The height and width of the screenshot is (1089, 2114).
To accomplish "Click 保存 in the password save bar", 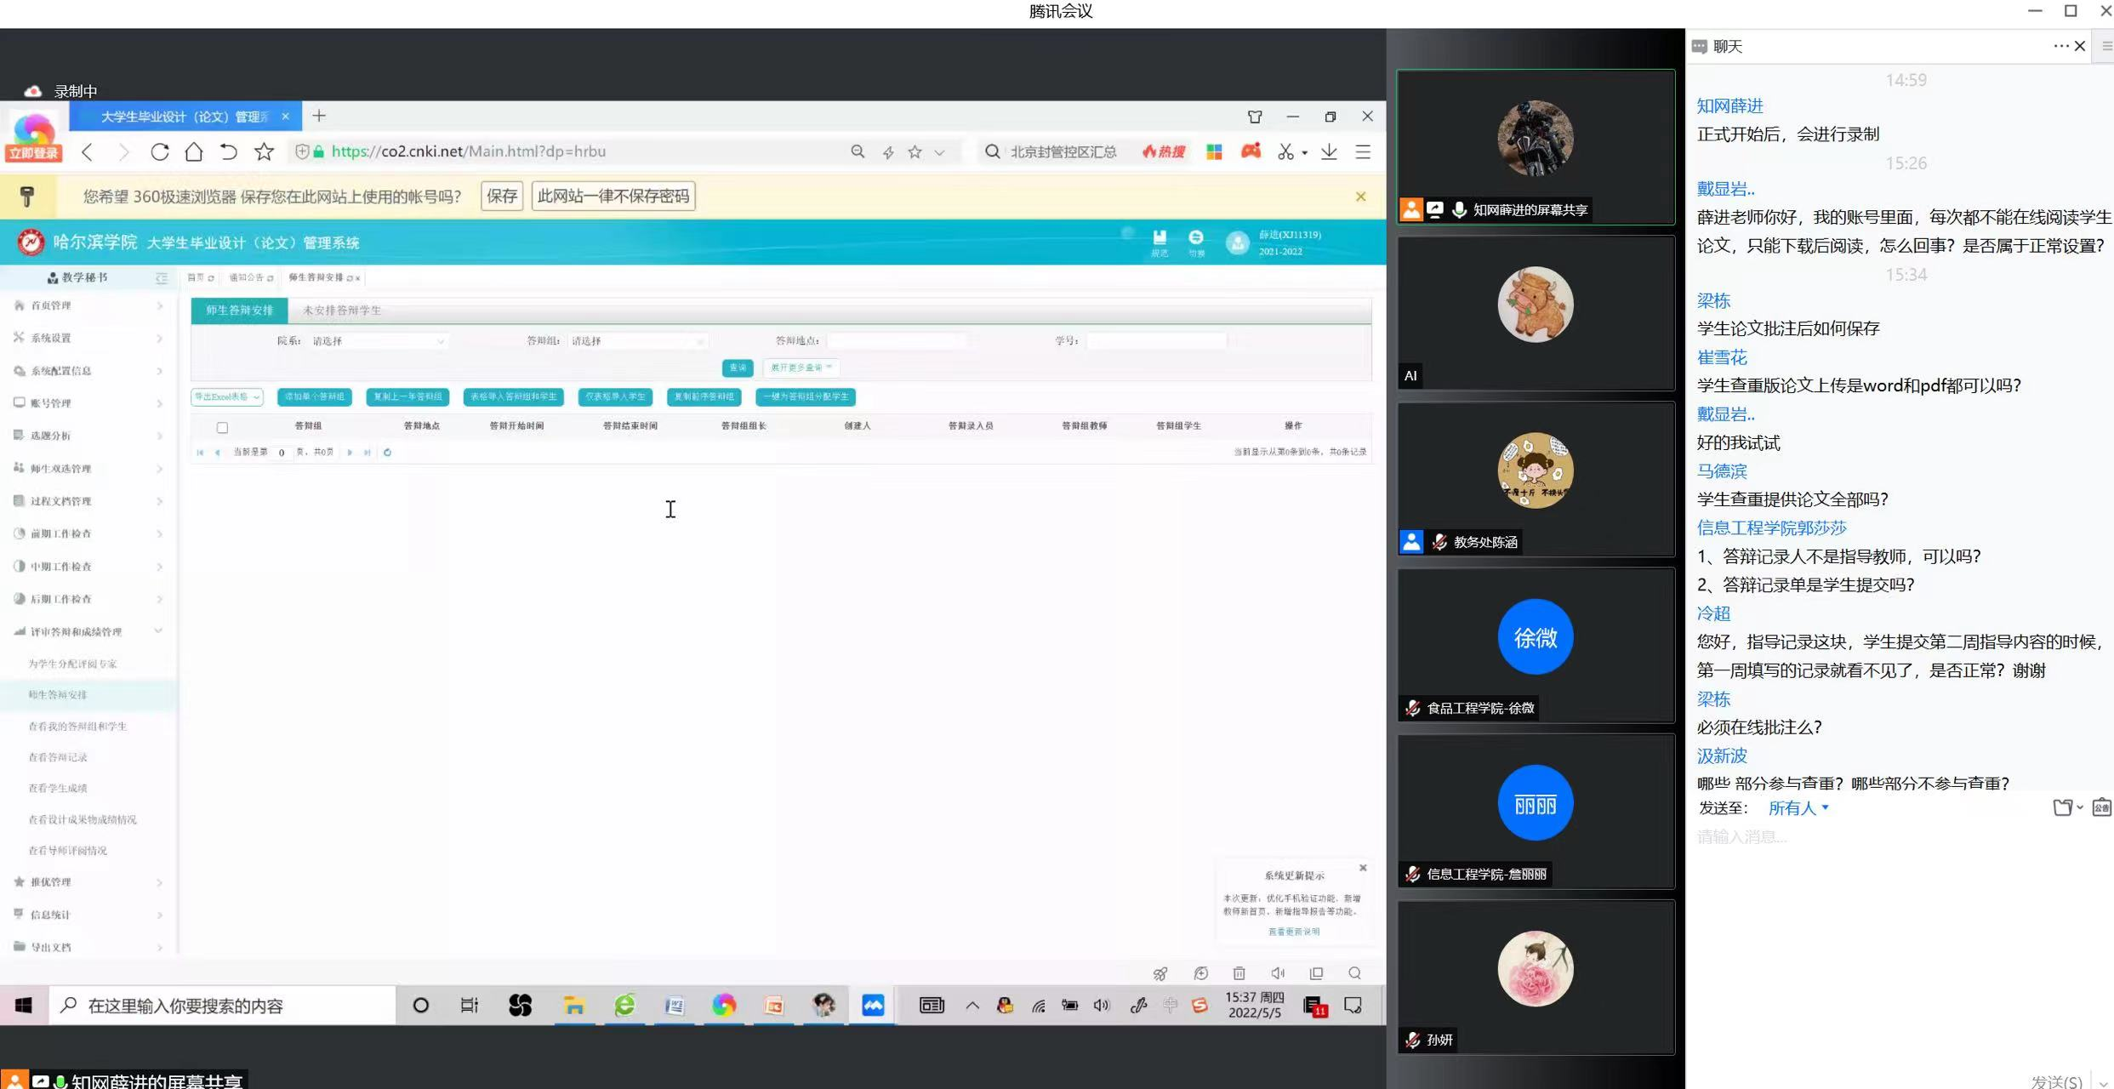I will (x=501, y=197).
